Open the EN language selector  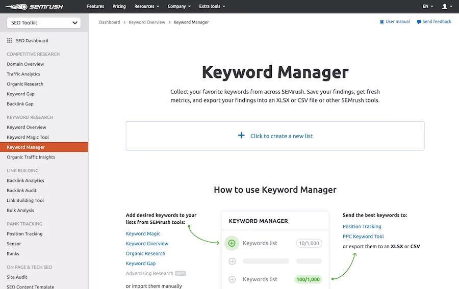pos(428,7)
